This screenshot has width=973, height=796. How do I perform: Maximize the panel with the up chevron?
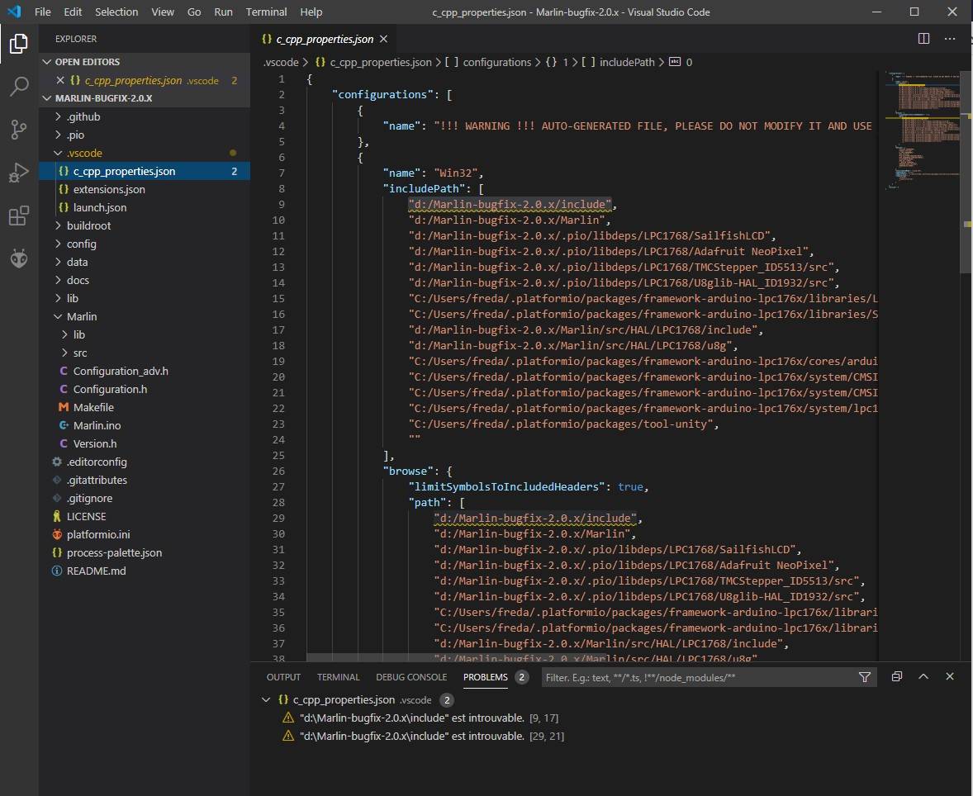tap(923, 677)
